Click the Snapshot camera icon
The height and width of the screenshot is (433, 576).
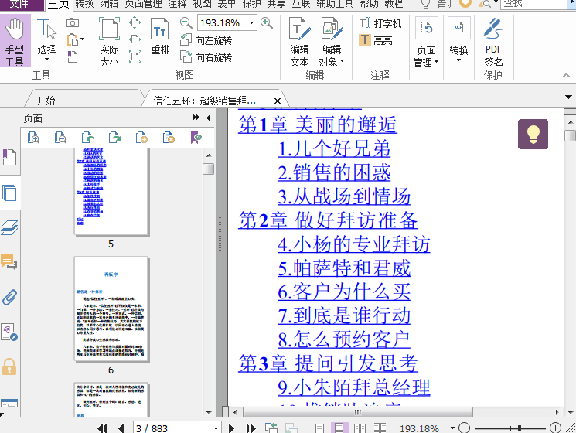[x=73, y=22]
